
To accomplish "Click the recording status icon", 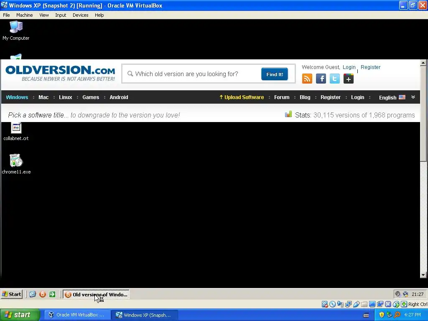I will click(380, 304).
